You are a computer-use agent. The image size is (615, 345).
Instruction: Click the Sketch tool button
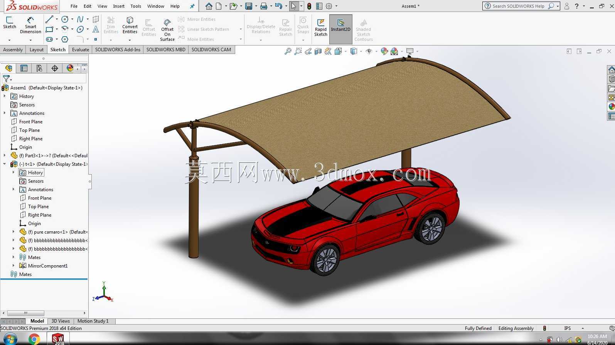click(10, 23)
